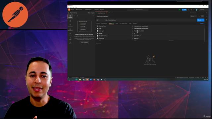Switch to the Tests tab

130,23
